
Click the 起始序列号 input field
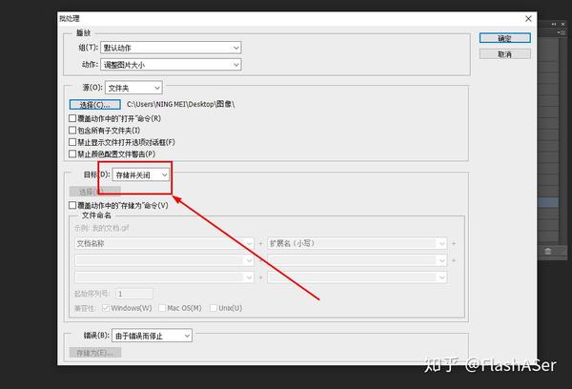pyautogui.click(x=134, y=294)
